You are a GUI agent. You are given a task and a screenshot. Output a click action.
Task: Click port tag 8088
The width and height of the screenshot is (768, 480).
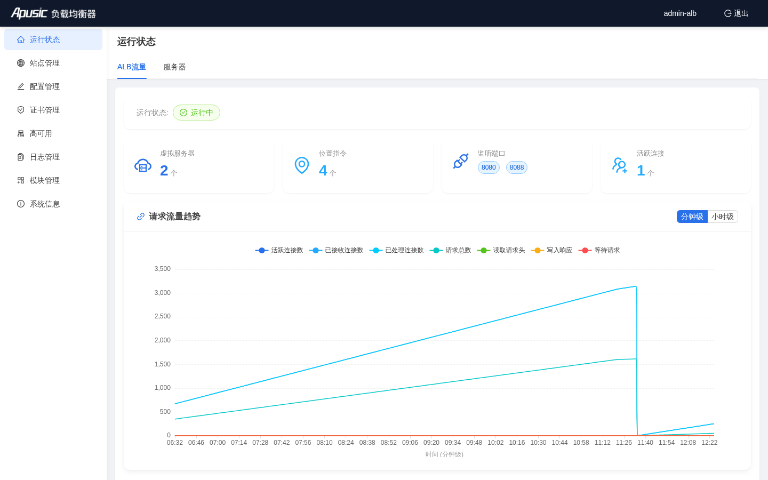pos(517,167)
